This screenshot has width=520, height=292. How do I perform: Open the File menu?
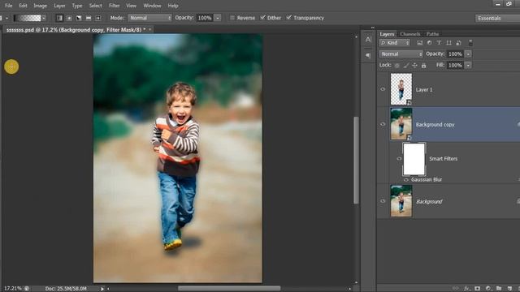[x=8, y=6]
